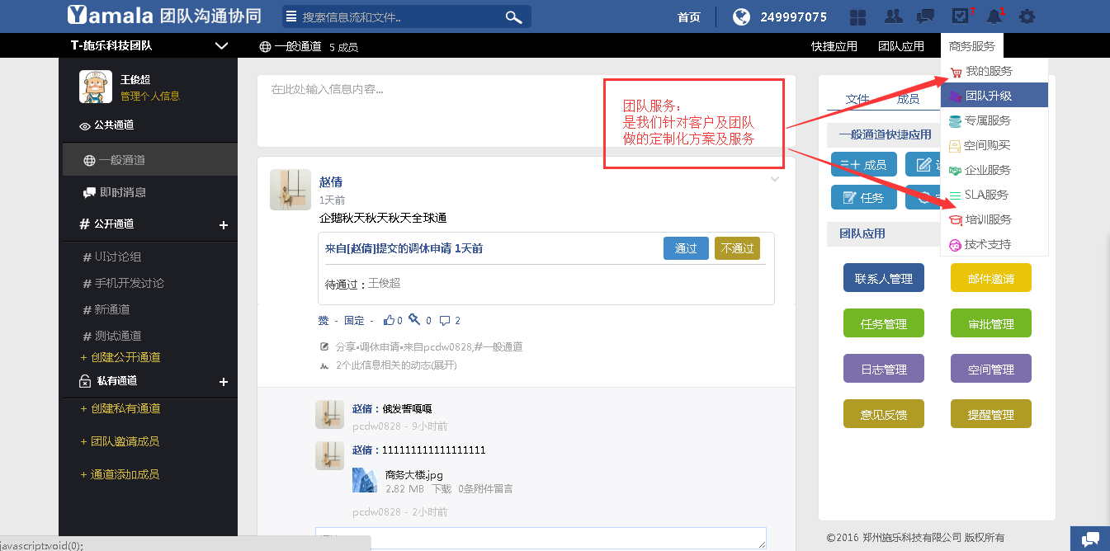The height and width of the screenshot is (551, 1110).
Task: Open the chat messages icon in top bar
Action: [x=926, y=16]
